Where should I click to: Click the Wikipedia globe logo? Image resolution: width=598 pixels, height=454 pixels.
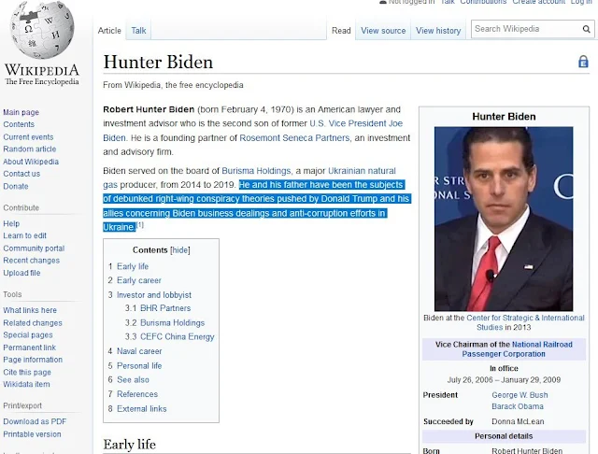tap(42, 30)
